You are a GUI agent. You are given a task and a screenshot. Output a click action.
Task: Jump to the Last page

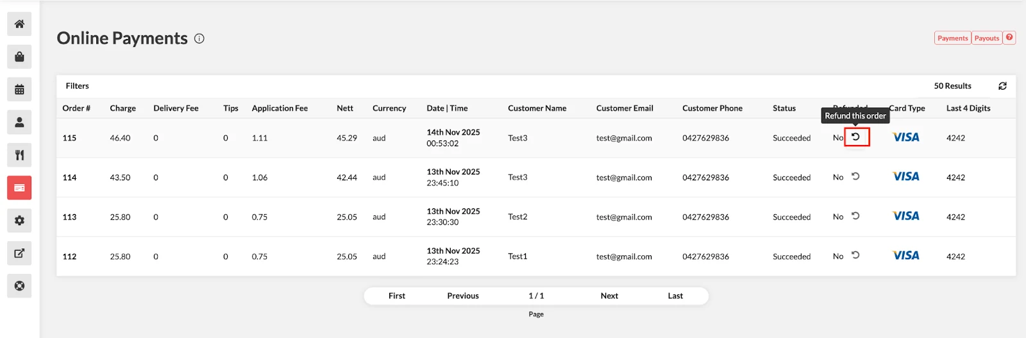pyautogui.click(x=675, y=296)
